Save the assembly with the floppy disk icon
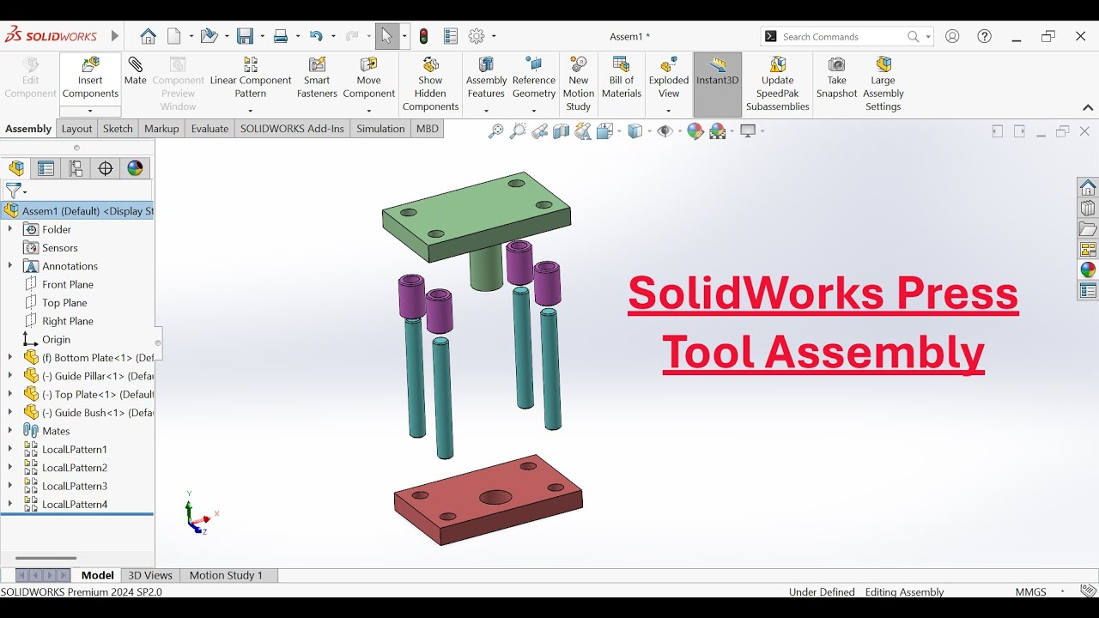 (x=245, y=36)
